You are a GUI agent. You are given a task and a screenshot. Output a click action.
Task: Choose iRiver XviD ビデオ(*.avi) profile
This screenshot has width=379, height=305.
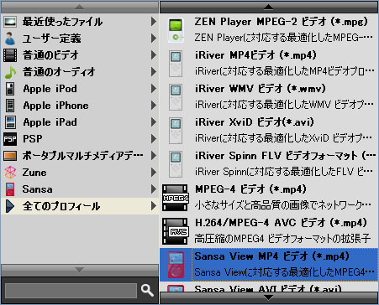click(269, 131)
